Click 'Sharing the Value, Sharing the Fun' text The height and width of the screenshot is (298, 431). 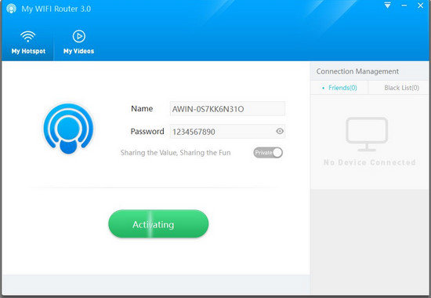tap(176, 153)
